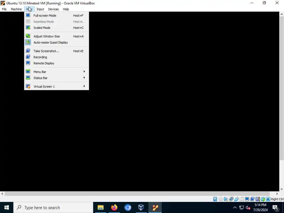Click the Auto-resize Guest Display checked icon
284x213 pixels.
point(28,42)
